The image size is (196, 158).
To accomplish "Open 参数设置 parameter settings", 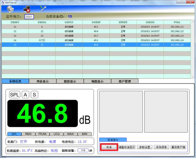I will coord(145,147).
